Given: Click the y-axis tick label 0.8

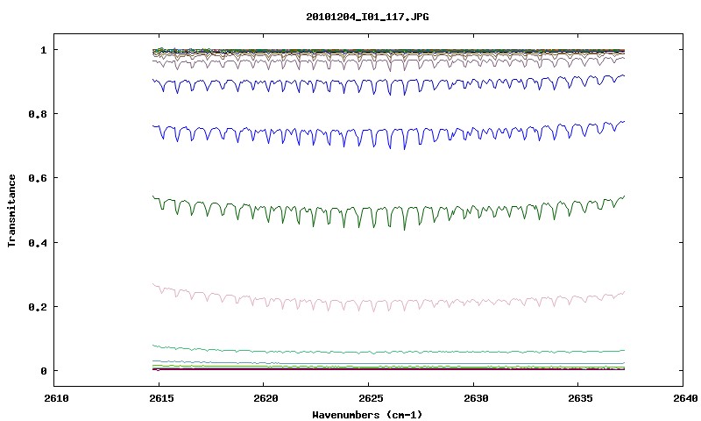Looking at the screenshot, I should point(38,114).
